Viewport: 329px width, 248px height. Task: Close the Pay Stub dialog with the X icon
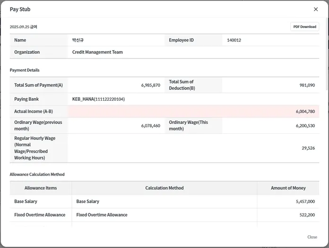(316, 9)
